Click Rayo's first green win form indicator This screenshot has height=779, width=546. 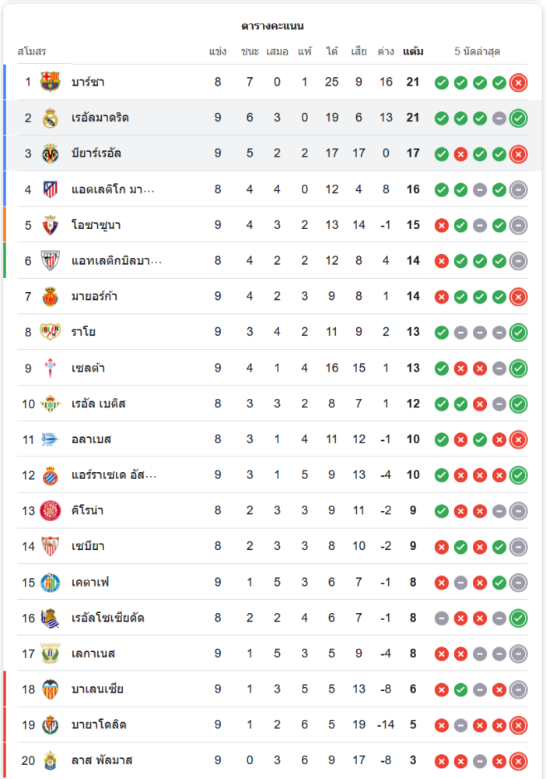click(x=442, y=333)
